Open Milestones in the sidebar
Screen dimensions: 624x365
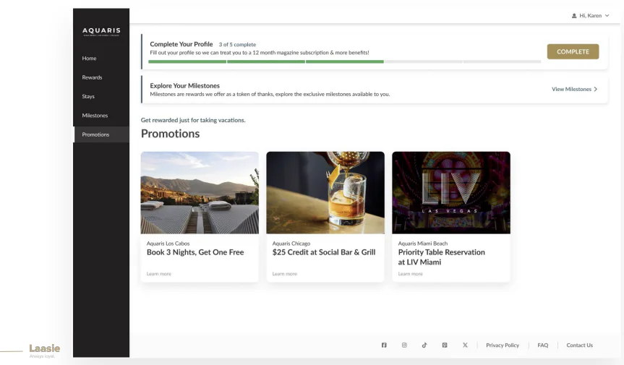tap(95, 116)
